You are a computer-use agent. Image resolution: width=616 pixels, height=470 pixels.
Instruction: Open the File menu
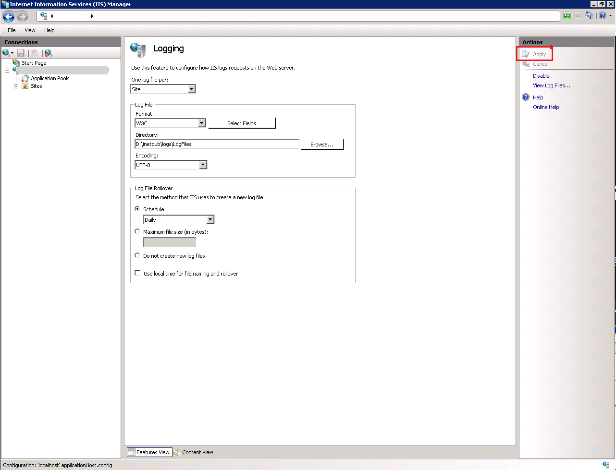(12, 30)
